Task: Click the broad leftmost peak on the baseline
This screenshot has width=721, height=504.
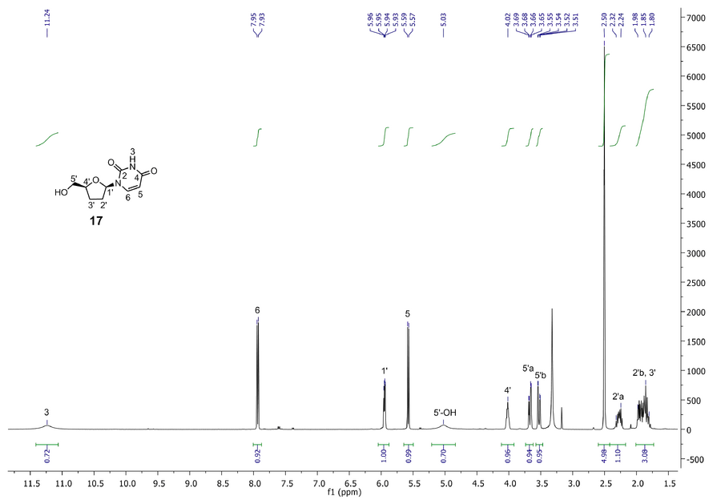Action: coord(47,420)
